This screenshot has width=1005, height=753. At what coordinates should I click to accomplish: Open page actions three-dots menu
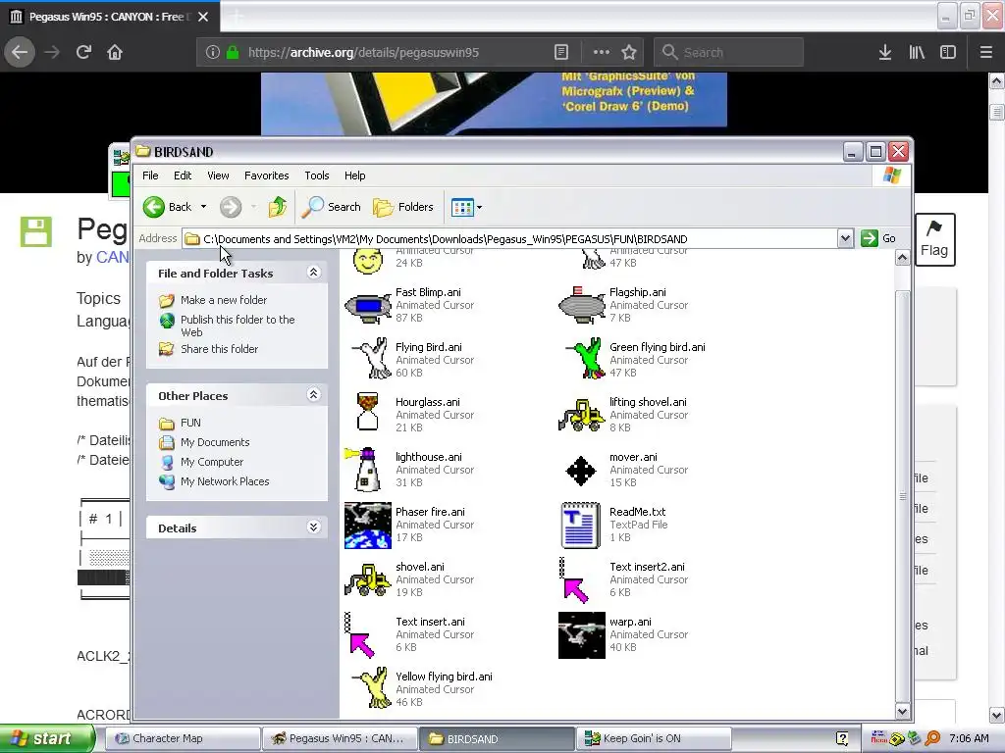602,52
